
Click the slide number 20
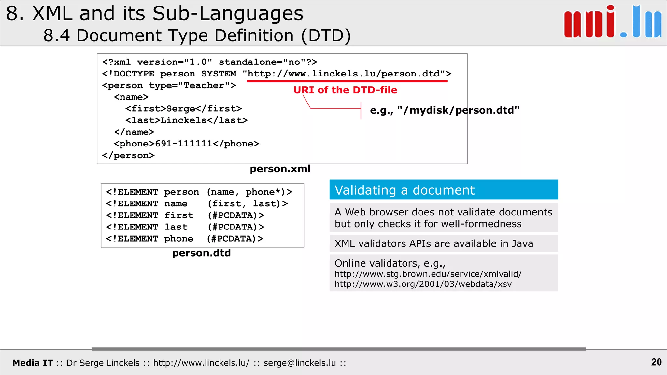(656, 362)
